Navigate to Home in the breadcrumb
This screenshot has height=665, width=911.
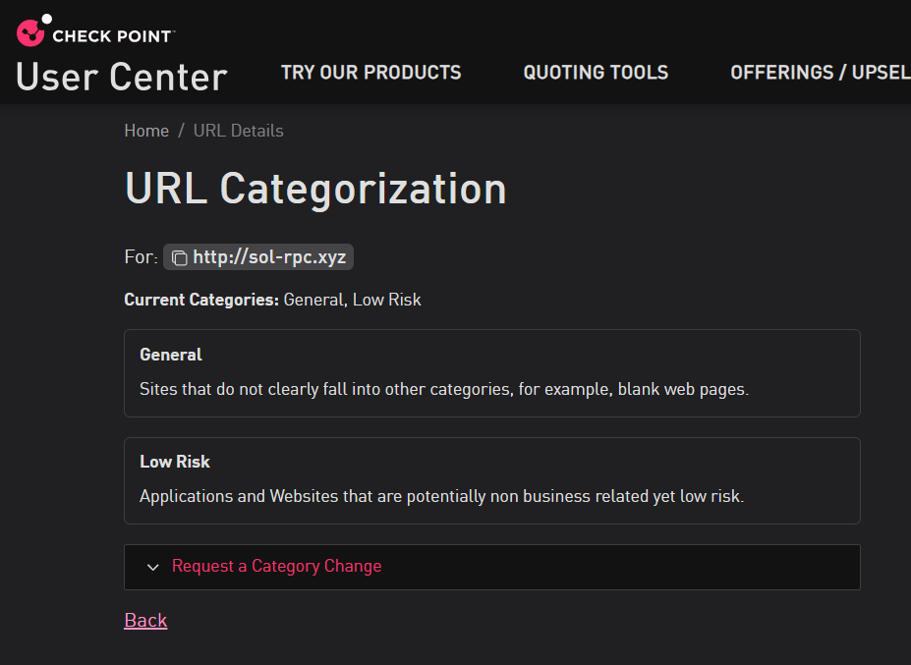tap(146, 131)
